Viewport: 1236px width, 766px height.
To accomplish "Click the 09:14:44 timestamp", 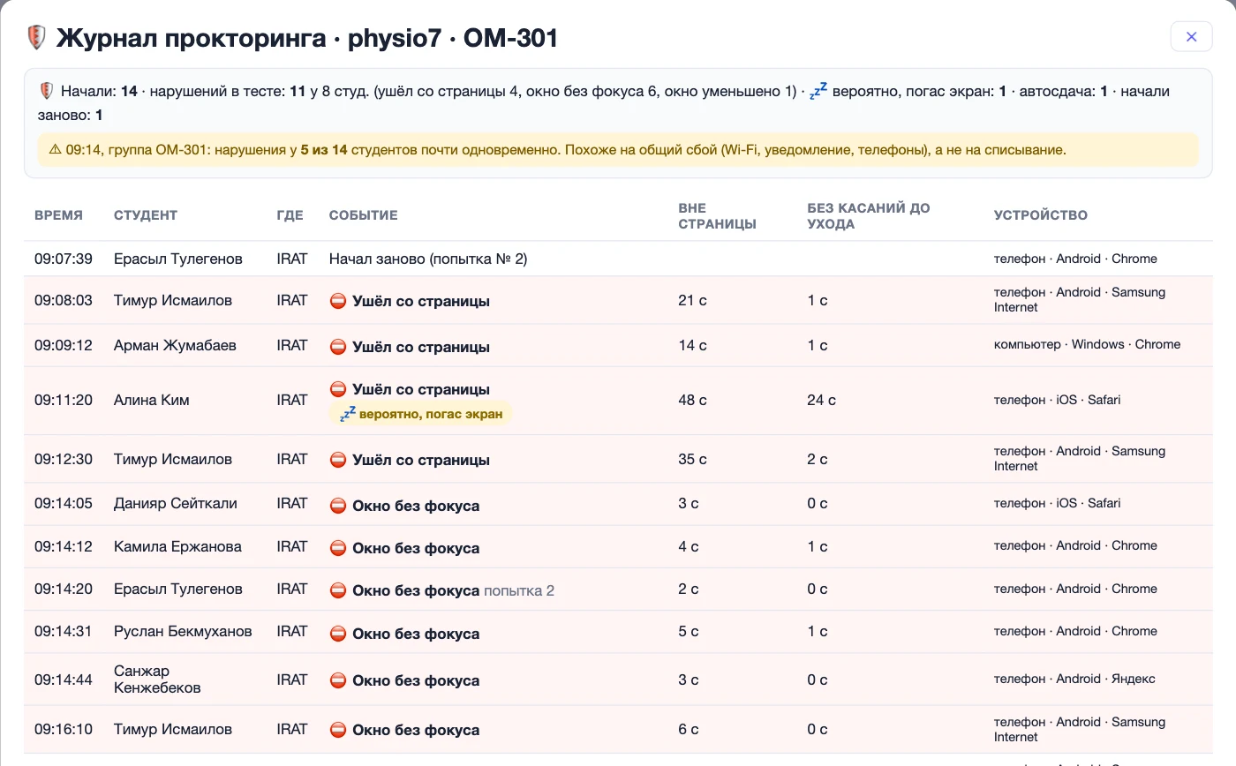I will point(64,680).
